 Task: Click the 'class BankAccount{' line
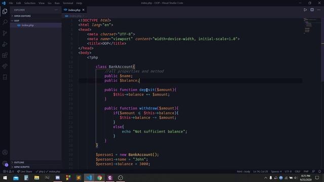click(115, 67)
